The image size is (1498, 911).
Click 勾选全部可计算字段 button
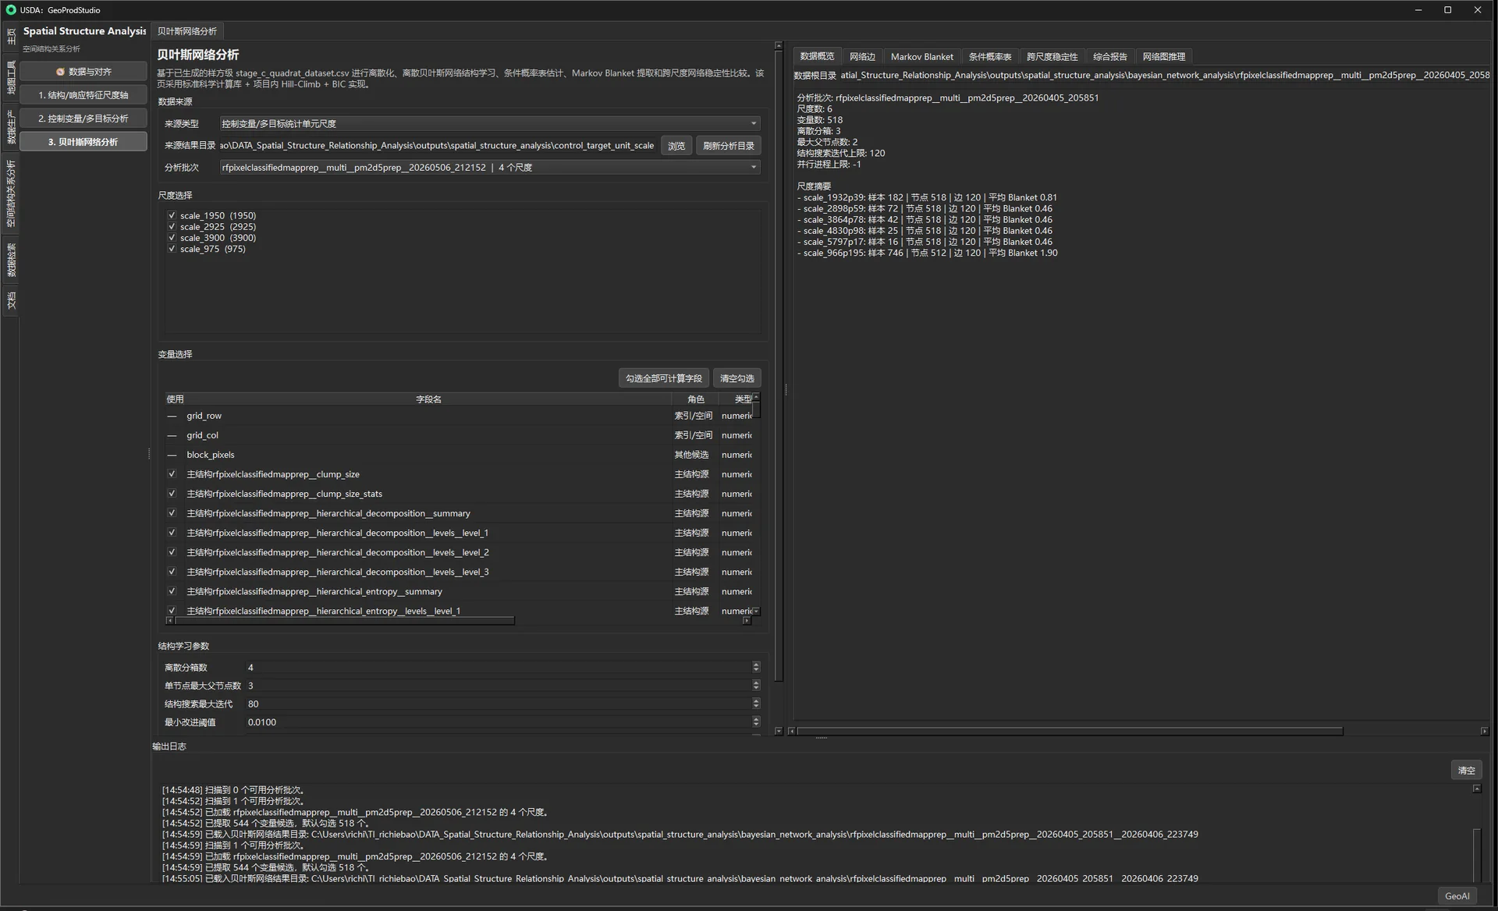(x=663, y=378)
